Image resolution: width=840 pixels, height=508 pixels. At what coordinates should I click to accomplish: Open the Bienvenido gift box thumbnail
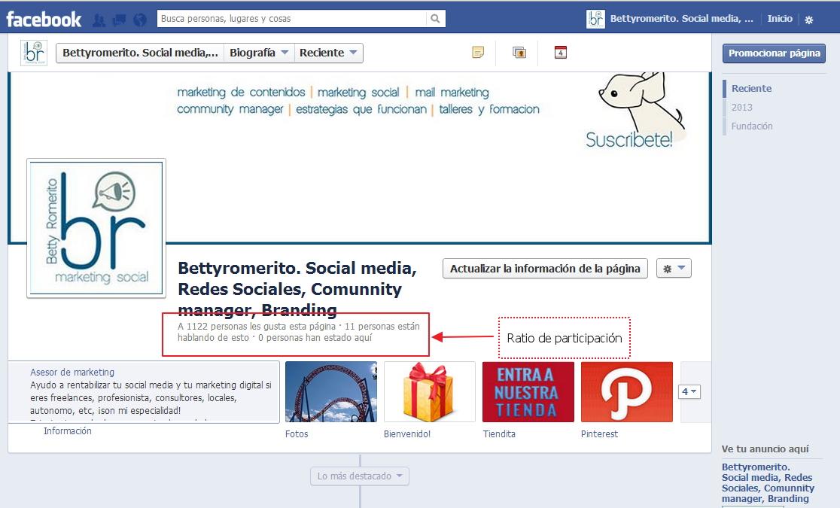(430, 391)
